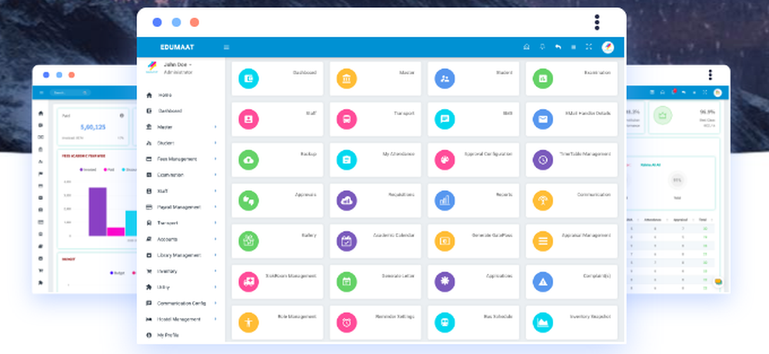Screen dimensions: 769x354
Task: Open the Generate Letter green icon
Action: click(x=347, y=282)
